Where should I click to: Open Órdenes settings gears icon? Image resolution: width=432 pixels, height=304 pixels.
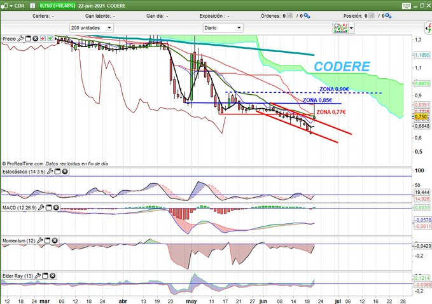coord(307,16)
